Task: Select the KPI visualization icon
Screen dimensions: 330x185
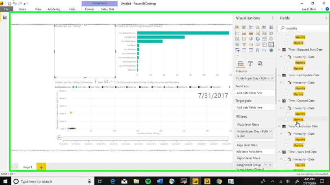Action: pyautogui.click(x=271, y=45)
